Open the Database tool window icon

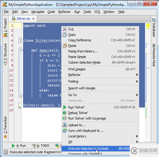coord(154,21)
